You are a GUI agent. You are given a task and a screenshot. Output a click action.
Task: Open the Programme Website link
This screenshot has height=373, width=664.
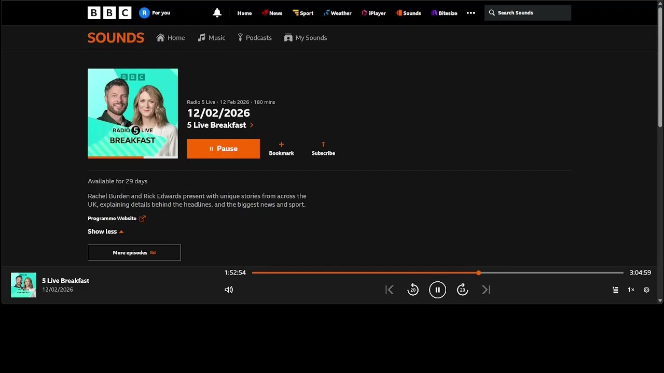(x=117, y=219)
